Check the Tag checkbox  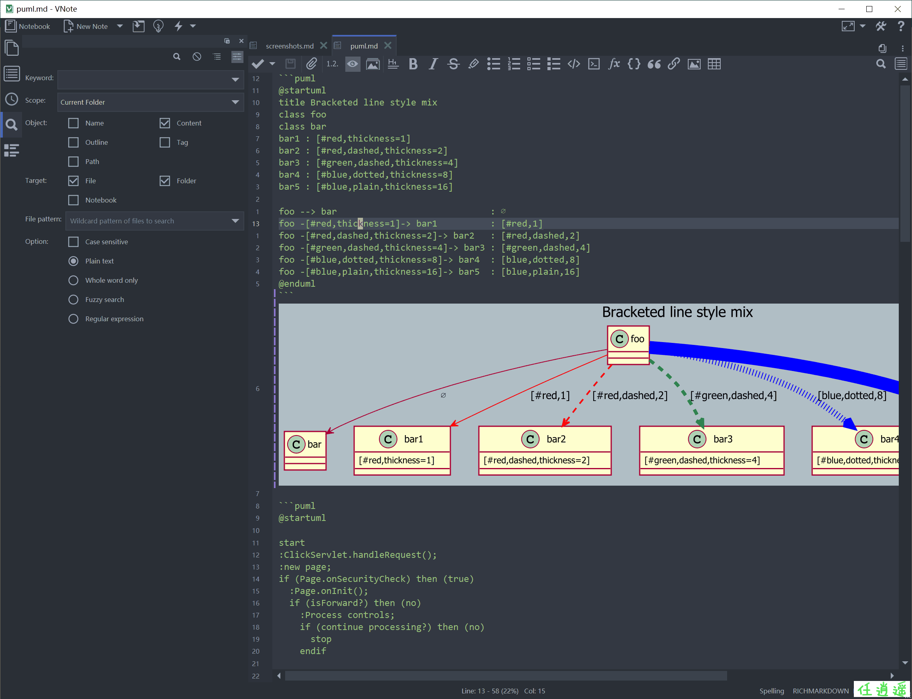165,142
